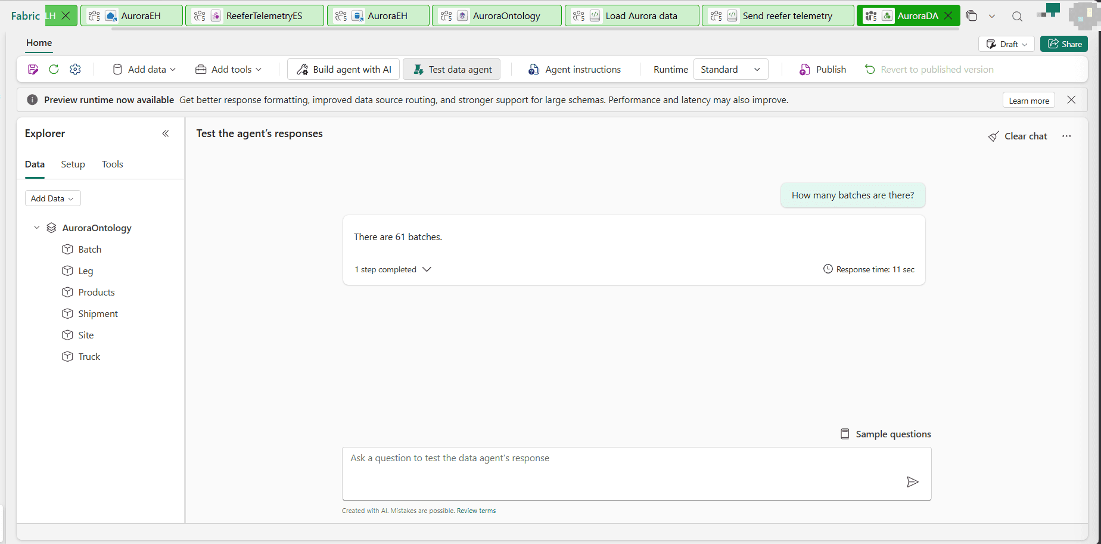Close the AuroraDA tab

[948, 15]
